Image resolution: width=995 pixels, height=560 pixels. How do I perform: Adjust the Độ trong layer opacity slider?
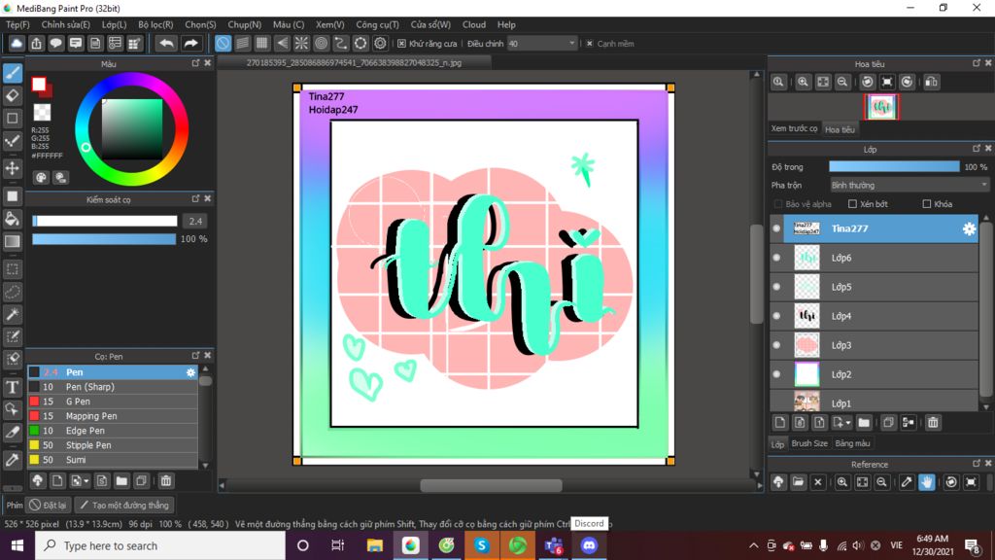(894, 167)
